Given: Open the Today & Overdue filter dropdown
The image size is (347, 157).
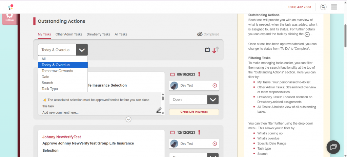Looking at the screenshot, I should (x=63, y=50).
